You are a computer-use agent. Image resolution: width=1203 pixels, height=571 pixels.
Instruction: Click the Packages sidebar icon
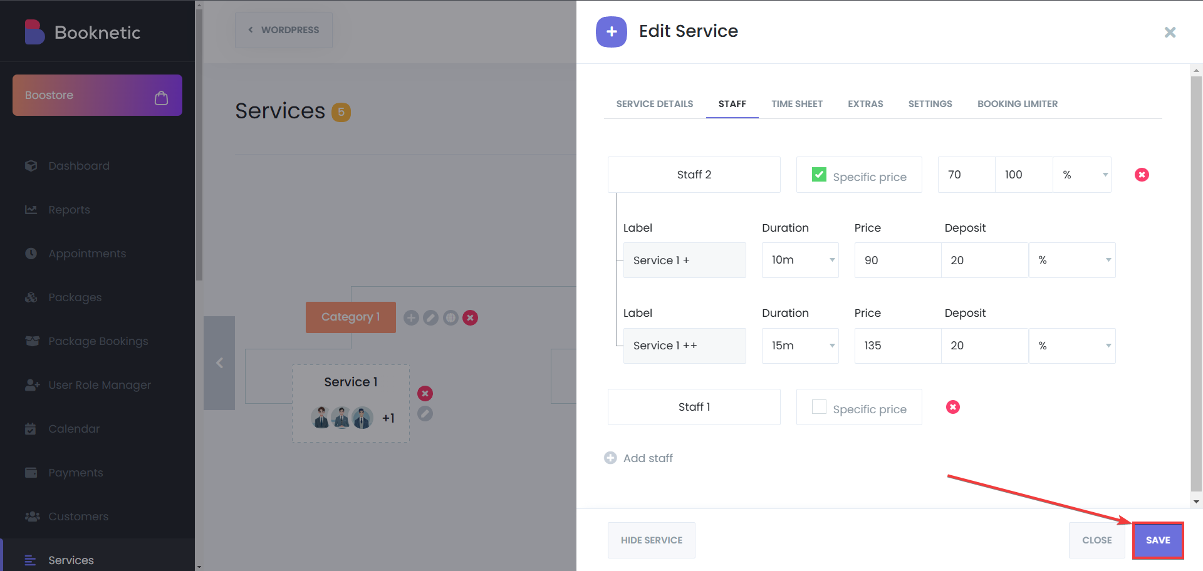pyautogui.click(x=31, y=297)
